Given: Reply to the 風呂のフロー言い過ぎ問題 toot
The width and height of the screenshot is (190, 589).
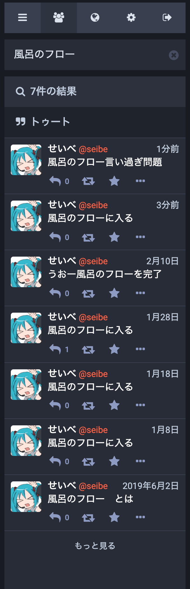Looking at the screenshot, I should [x=55, y=181].
